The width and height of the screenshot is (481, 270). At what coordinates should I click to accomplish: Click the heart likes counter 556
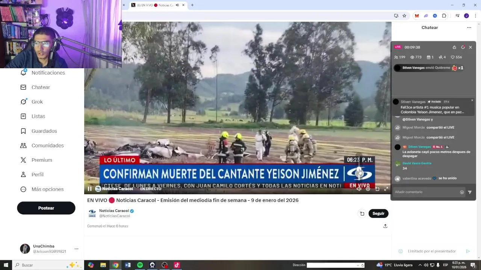(x=456, y=57)
